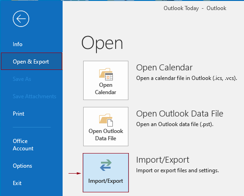This screenshot has width=244, height=196.
Task: Go back using the circled arrow
Action: (x=21, y=19)
